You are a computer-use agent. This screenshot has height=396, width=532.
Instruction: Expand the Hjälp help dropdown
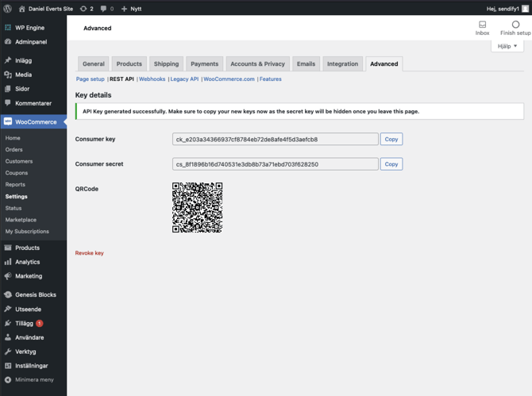507,47
